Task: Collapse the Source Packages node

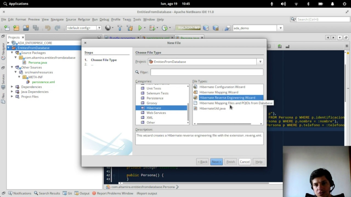Action: 12,53
